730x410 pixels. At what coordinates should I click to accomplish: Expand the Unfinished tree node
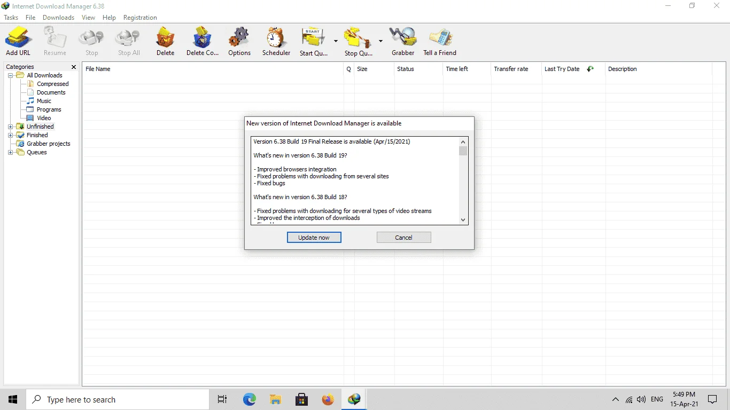click(11, 127)
